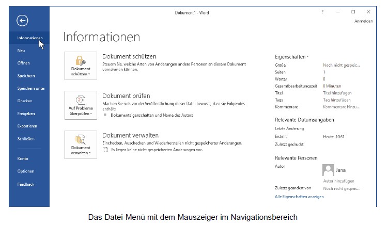Click the Dokument prüfen heading
Screen dimensions: 388x226
(126, 96)
